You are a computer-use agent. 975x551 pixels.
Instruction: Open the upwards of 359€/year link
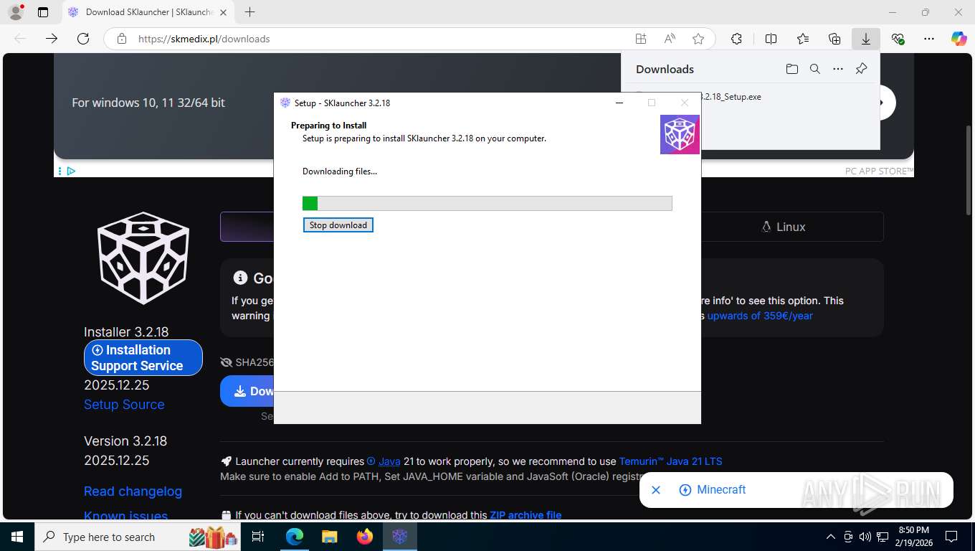pos(760,316)
